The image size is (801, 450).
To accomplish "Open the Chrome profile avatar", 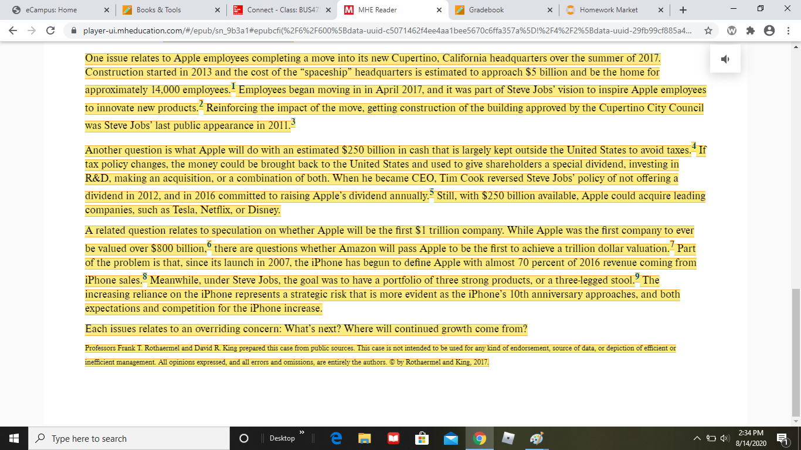I will (769, 30).
